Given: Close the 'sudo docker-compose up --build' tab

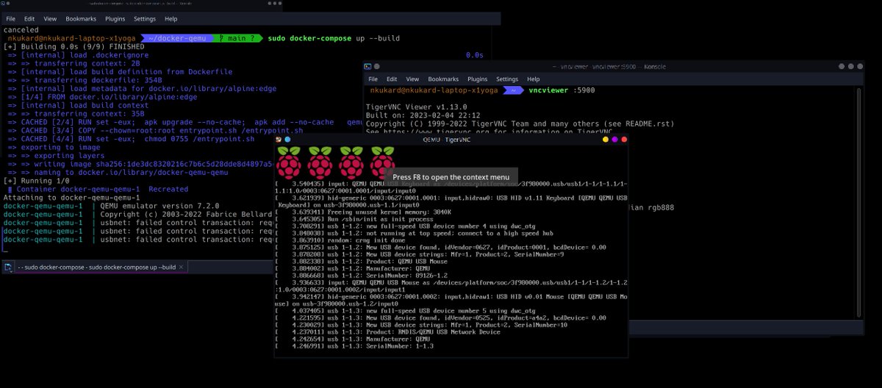Looking at the screenshot, I should 180,267.
